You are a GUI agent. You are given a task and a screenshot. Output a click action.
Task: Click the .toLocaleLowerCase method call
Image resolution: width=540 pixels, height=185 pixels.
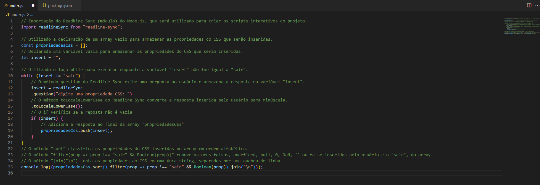pyautogui.click(x=53, y=106)
